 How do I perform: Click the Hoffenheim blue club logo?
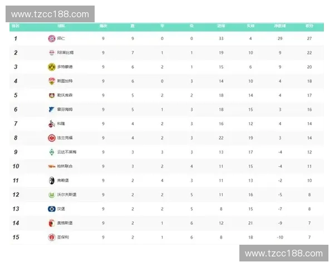point(52,110)
